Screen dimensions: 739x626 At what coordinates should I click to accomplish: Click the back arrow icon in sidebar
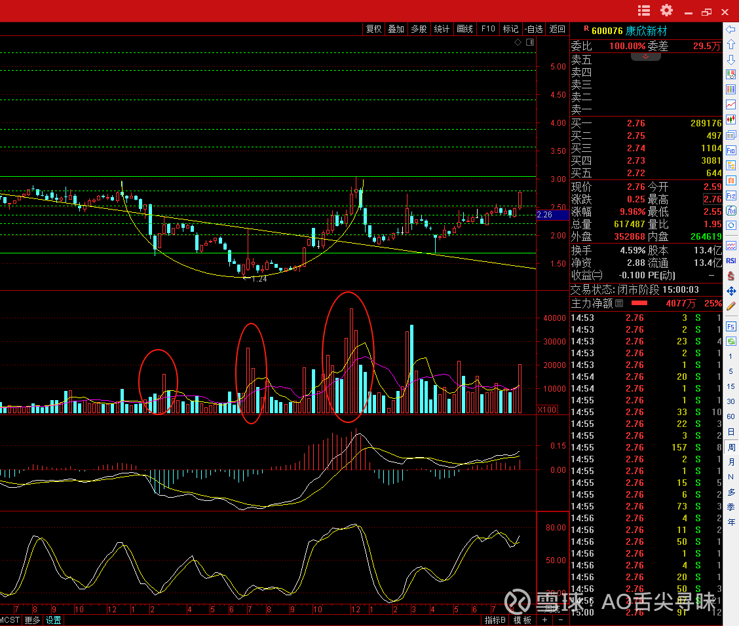pos(730,29)
